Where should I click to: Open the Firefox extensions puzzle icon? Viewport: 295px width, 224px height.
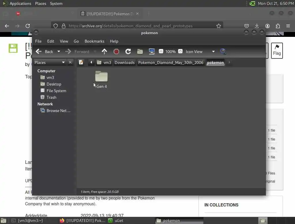278,26
